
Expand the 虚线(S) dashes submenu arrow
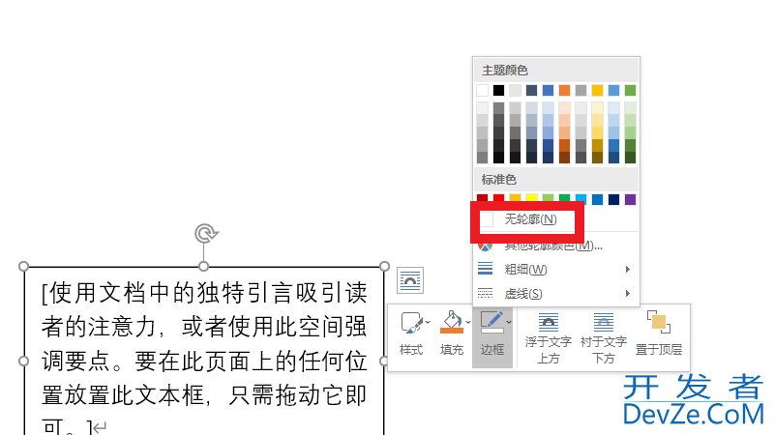[627, 294]
